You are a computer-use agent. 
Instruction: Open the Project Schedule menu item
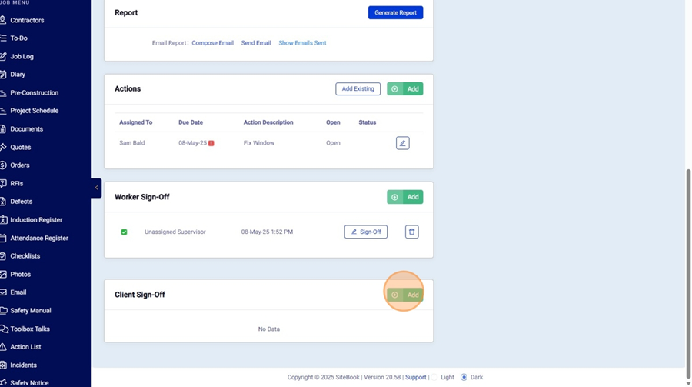click(34, 111)
